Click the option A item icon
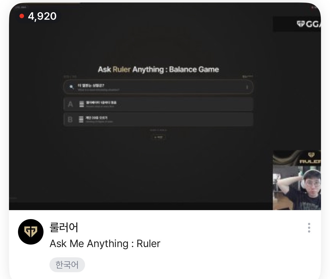Screen dimensions: 330x279 coord(81,104)
